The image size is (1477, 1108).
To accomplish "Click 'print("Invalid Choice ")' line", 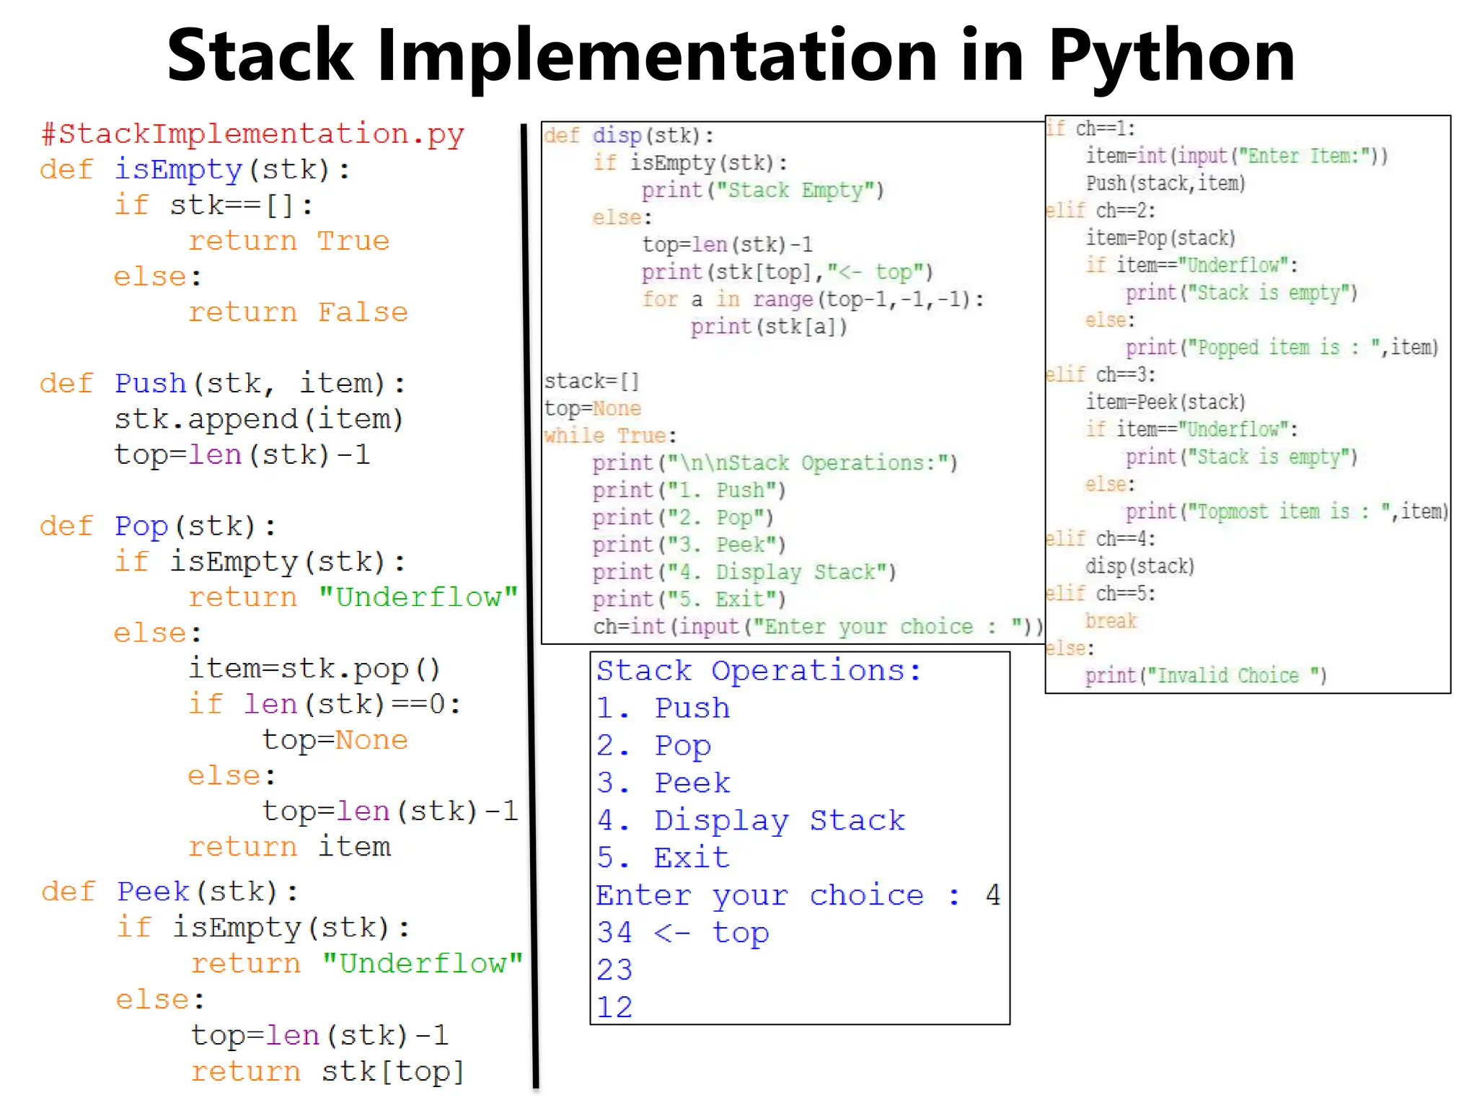I will [1205, 676].
